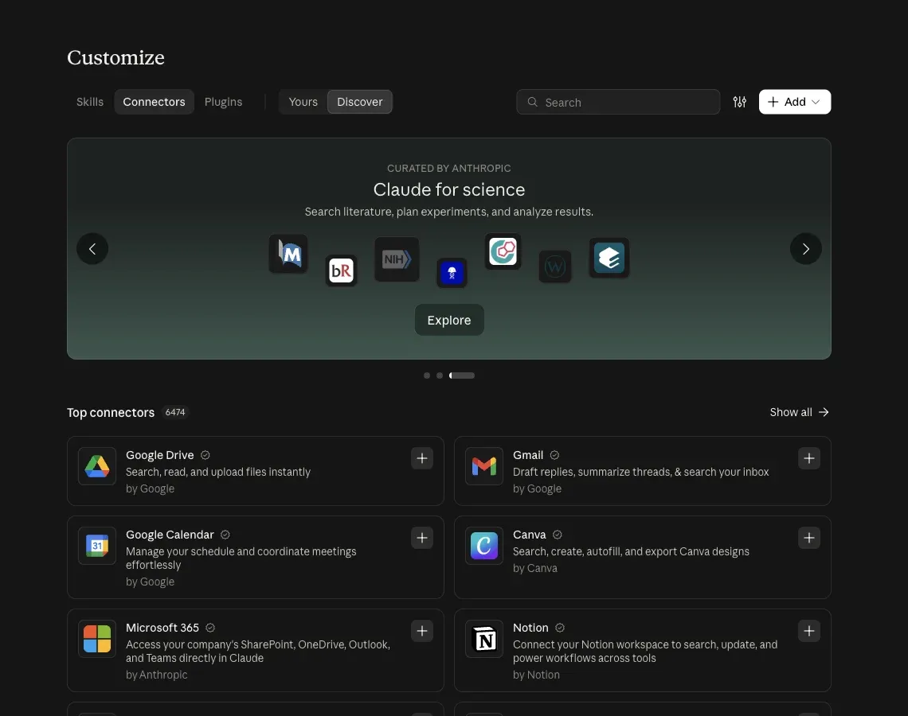
Task: Open the Google Calendar connector title
Action: point(170,535)
